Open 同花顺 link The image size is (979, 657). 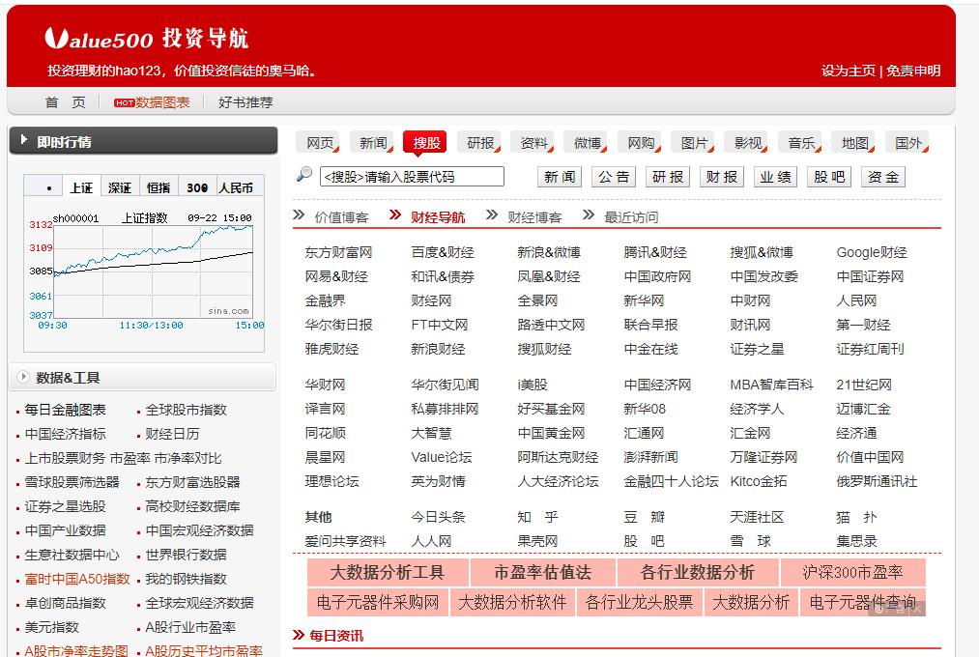326,433
